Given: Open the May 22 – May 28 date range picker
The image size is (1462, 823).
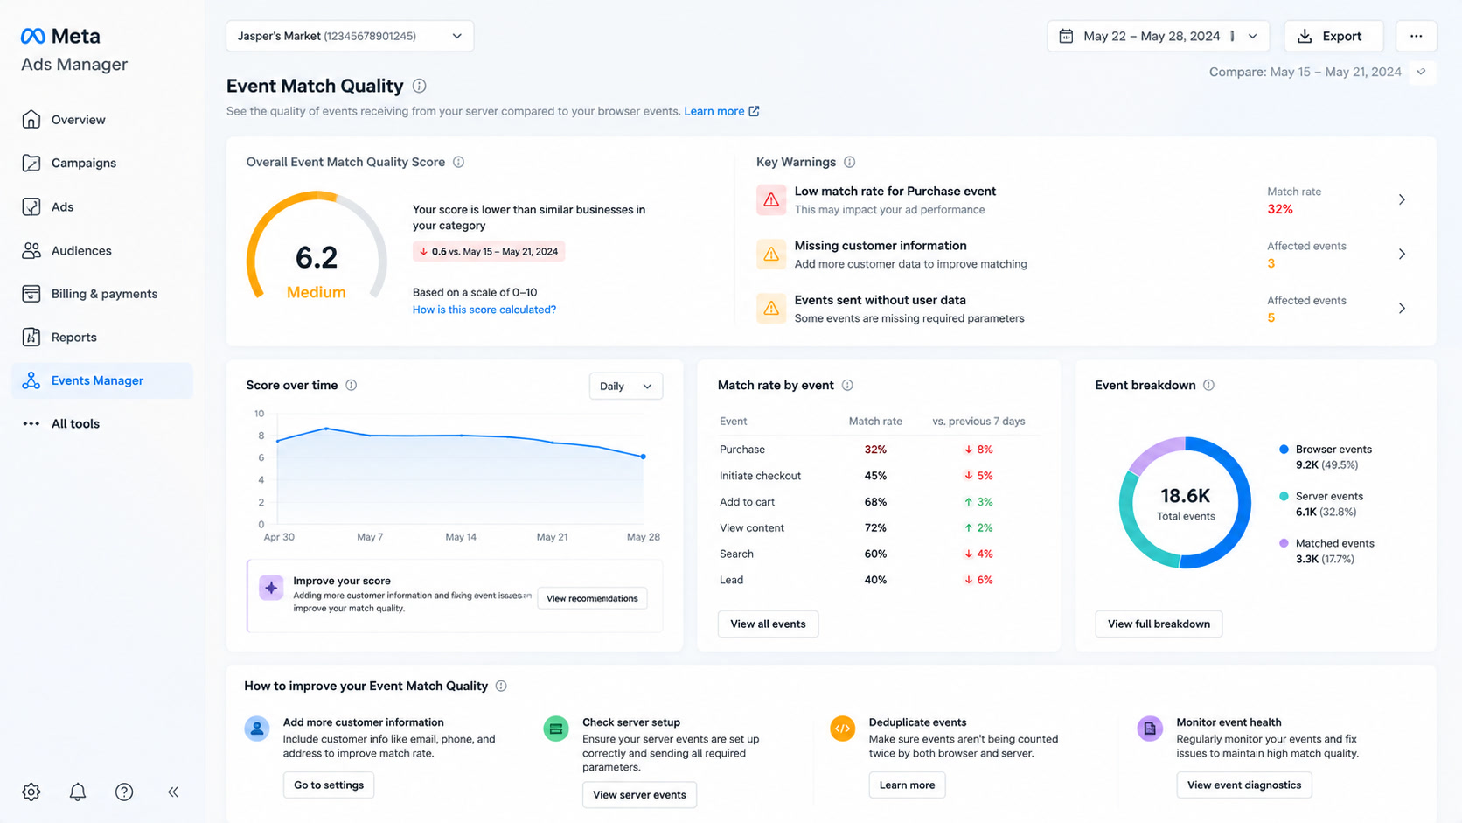Looking at the screenshot, I should click(1159, 36).
